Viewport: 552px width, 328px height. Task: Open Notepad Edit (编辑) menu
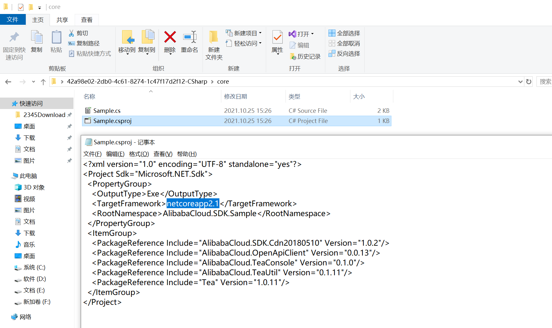(115, 154)
